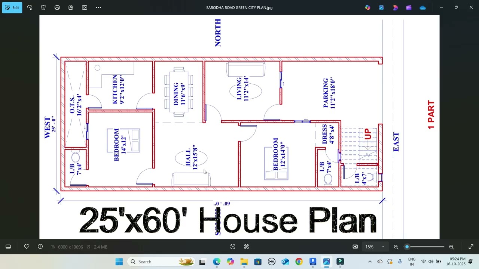The image size is (479, 269).
Task: Open the Edit image tool
Action: coord(12,7)
